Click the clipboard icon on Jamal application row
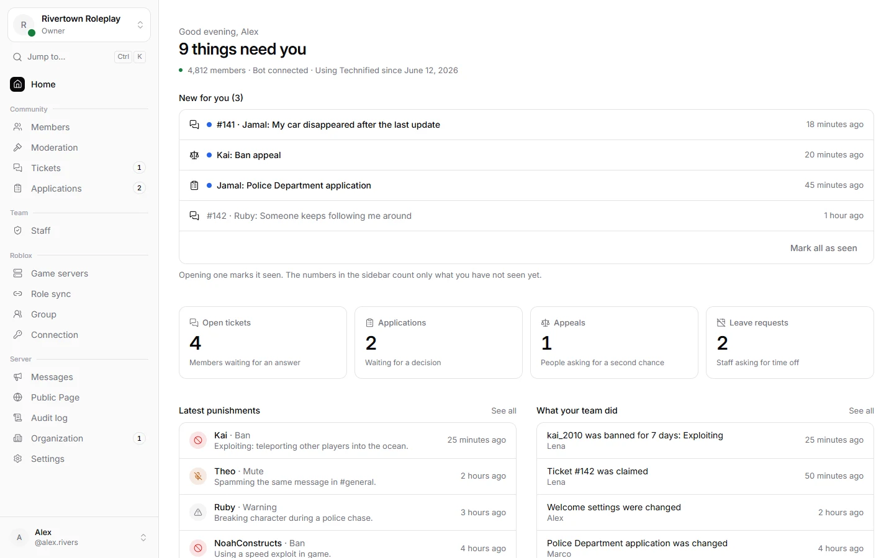 click(194, 185)
